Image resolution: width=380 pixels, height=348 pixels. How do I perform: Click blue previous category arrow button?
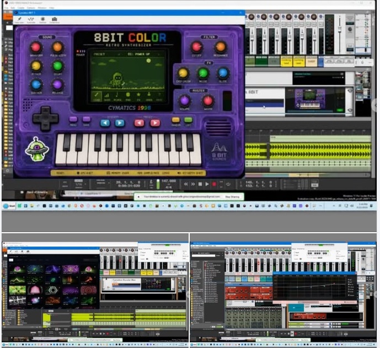click(x=105, y=123)
